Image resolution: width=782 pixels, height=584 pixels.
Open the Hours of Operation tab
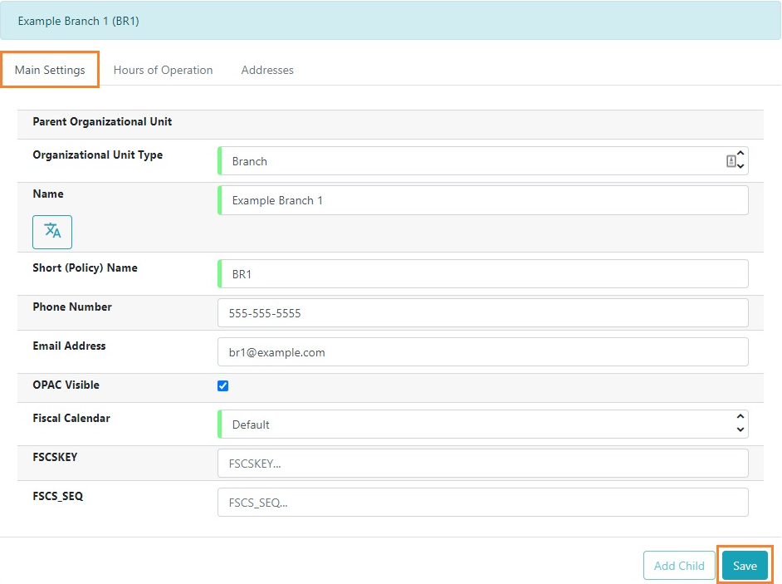point(163,70)
